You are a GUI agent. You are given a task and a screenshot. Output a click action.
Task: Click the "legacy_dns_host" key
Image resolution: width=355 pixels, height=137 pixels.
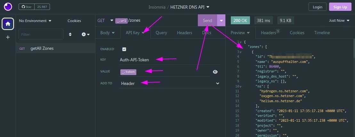point(272,76)
